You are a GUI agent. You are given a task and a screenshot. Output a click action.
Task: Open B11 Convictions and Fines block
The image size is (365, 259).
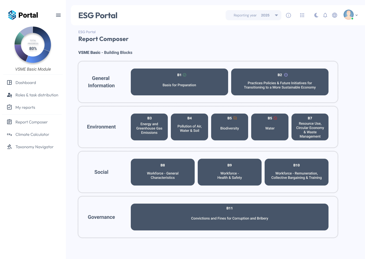(229, 217)
